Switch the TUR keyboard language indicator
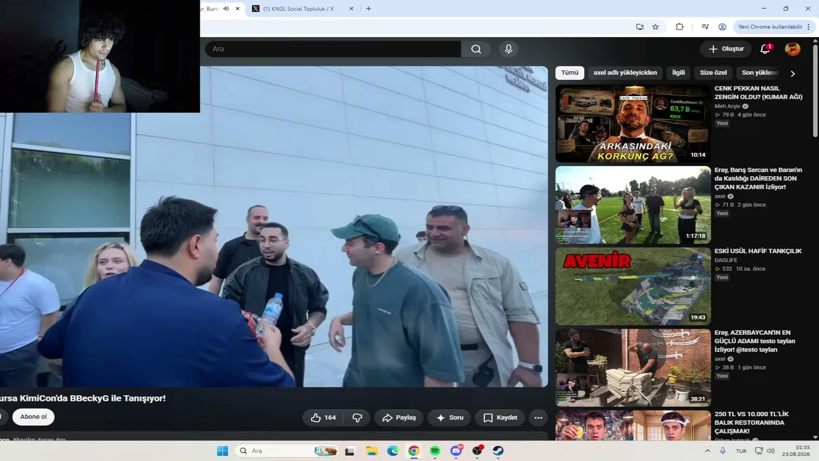This screenshot has height=461, width=819. pos(741,451)
